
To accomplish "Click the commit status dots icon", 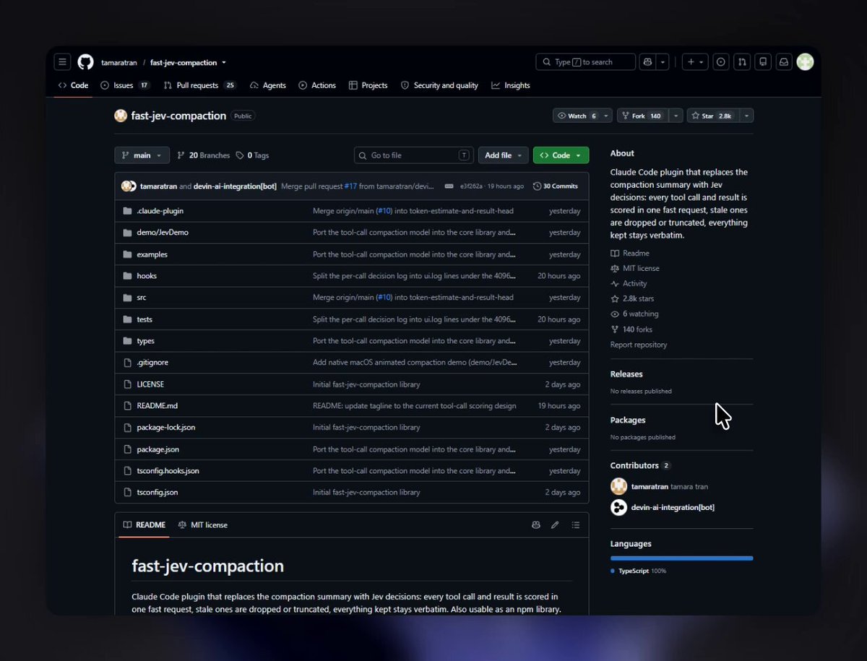I will click(449, 186).
